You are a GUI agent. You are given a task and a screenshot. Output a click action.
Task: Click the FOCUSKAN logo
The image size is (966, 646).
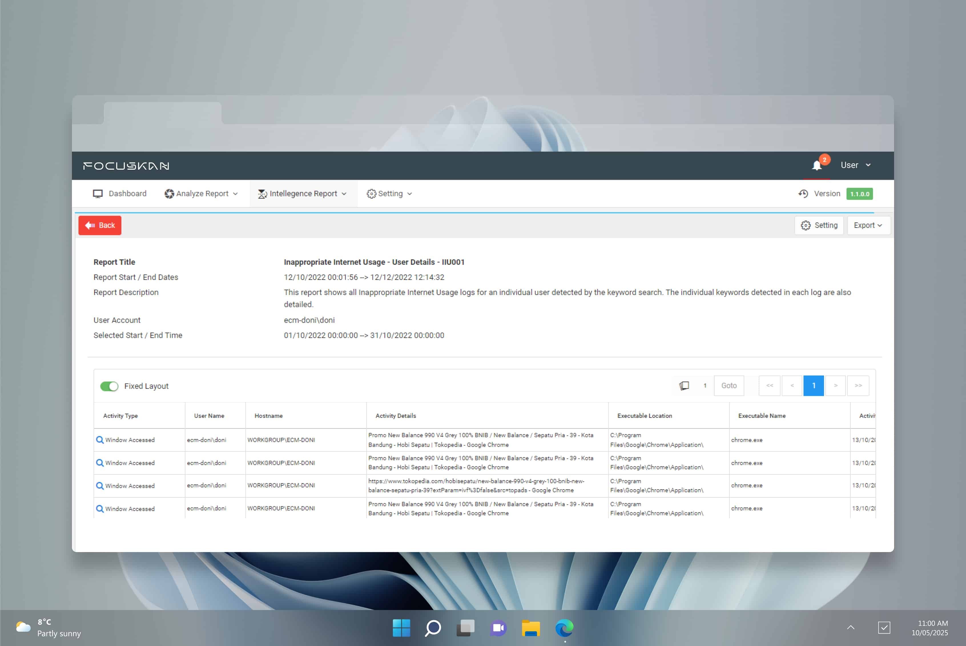click(126, 166)
